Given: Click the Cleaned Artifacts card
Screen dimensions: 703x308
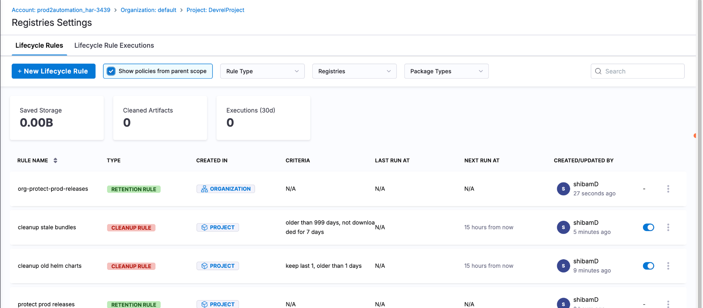Looking at the screenshot, I should 160,118.
